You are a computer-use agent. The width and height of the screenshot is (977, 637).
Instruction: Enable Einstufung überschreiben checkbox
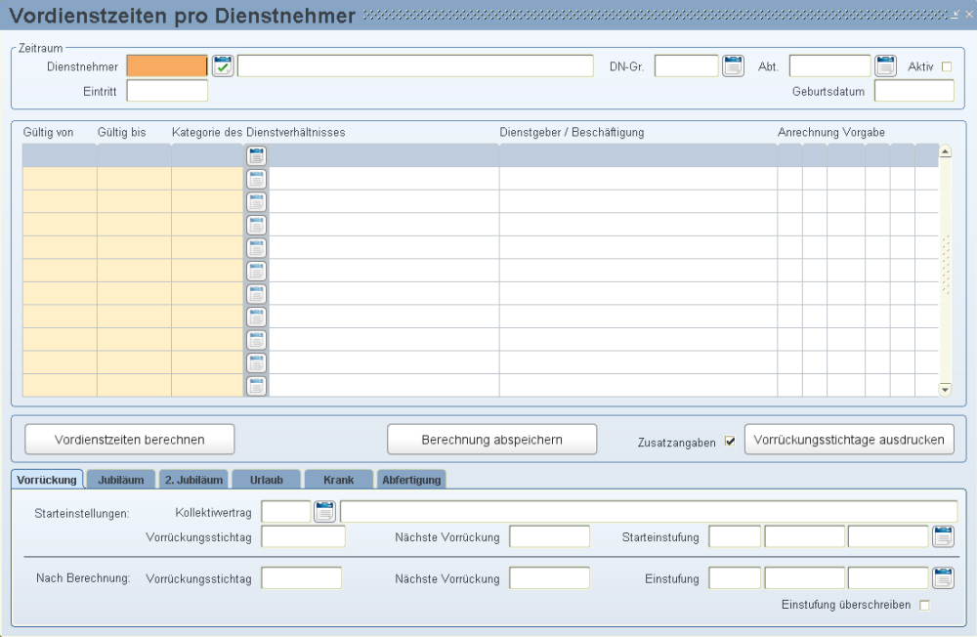coord(924,605)
